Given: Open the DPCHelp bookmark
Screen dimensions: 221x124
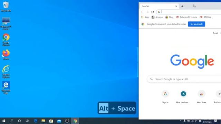Looking at the screenshot, I should (205, 17).
